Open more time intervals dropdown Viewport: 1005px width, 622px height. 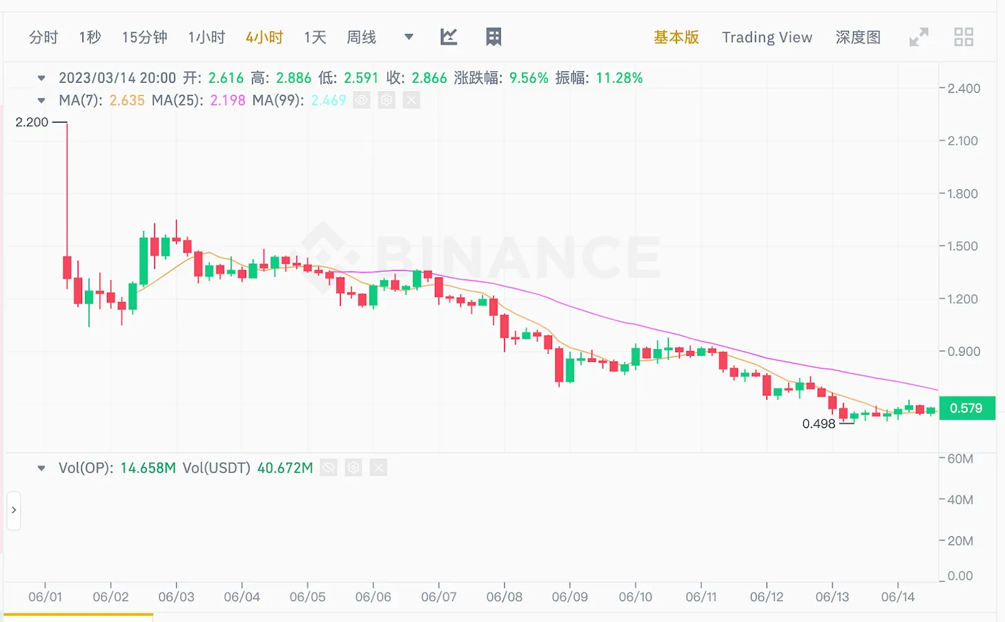409,37
